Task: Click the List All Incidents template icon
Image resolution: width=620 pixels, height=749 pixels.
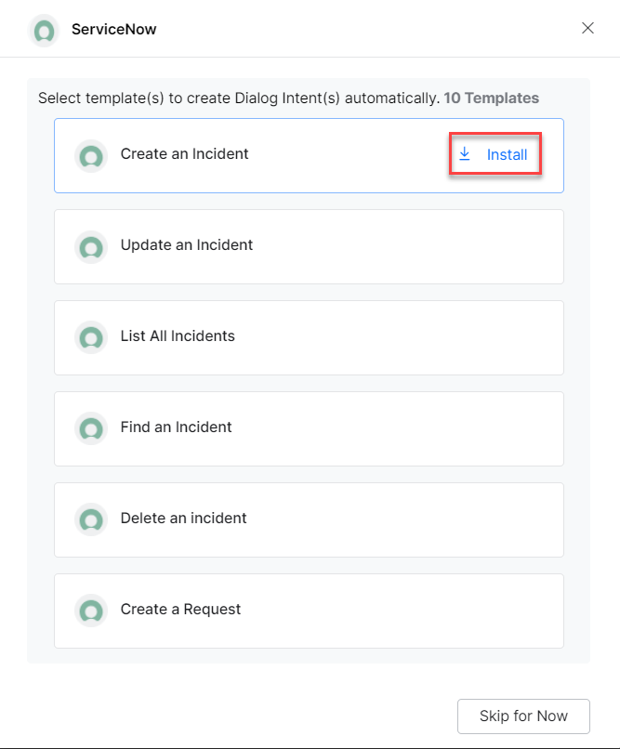Action: click(x=91, y=337)
